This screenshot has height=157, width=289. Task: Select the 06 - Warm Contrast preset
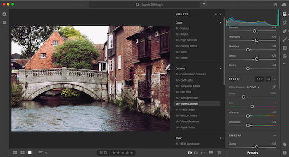tap(197, 104)
